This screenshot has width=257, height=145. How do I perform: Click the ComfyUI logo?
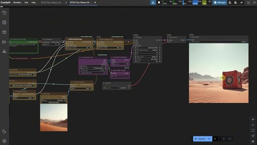click(5, 2)
